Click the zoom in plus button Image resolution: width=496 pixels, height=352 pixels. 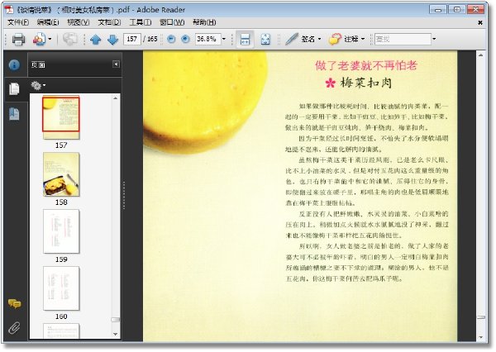(185, 39)
